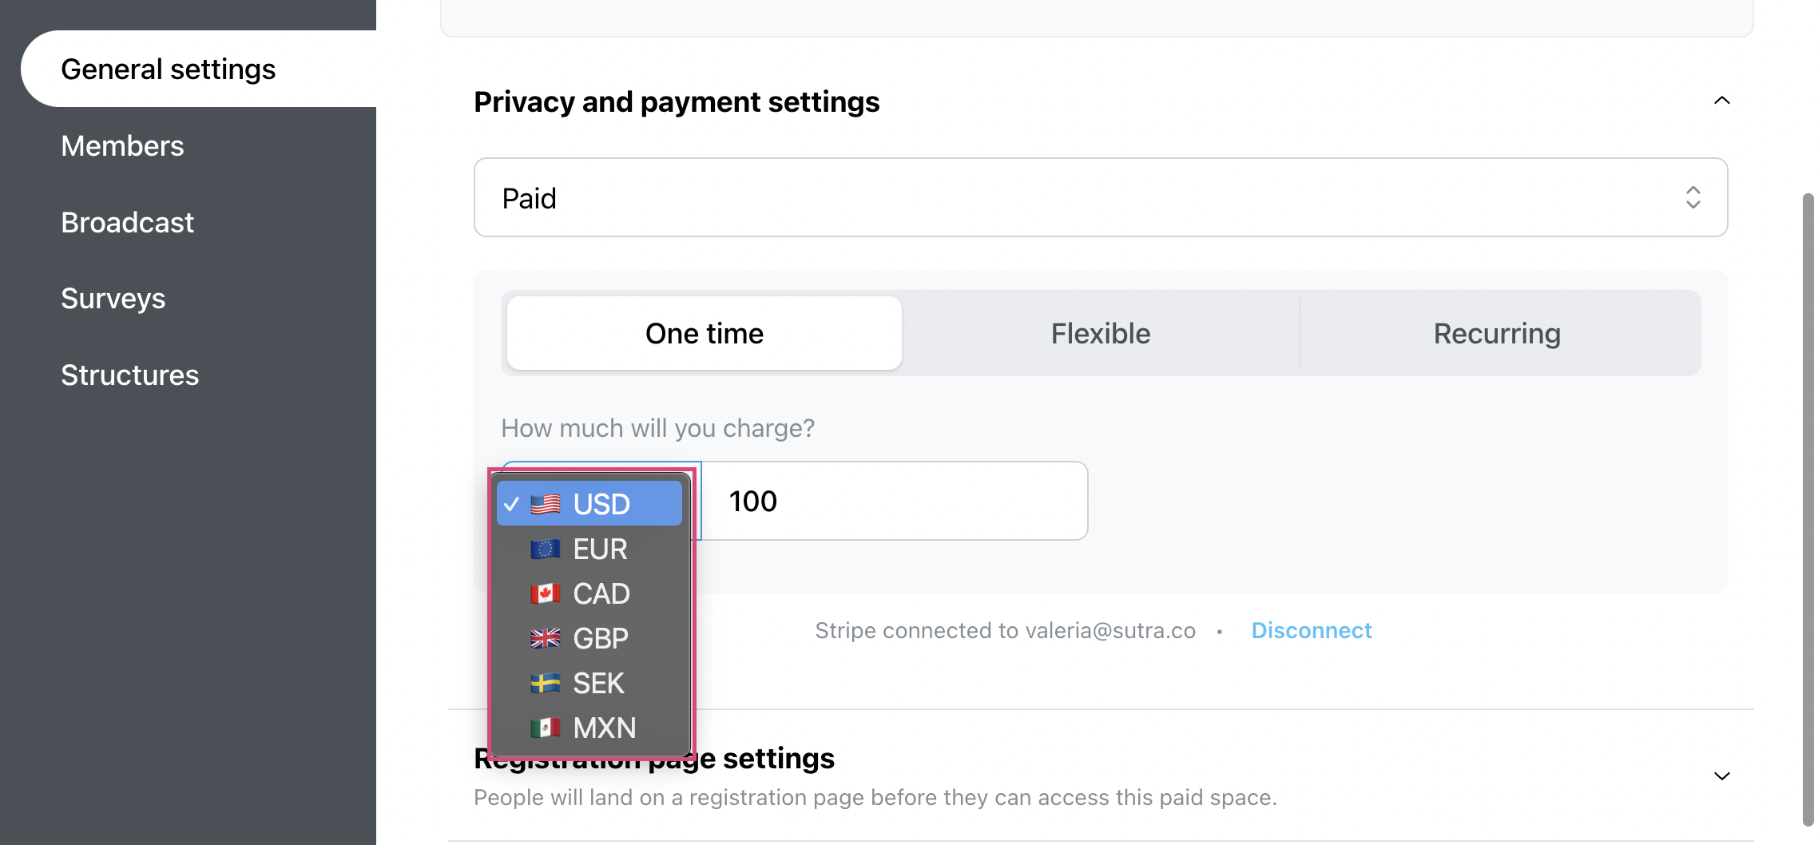Choose EUR from currency list
Image resolution: width=1818 pixels, height=845 pixels.
589,549
